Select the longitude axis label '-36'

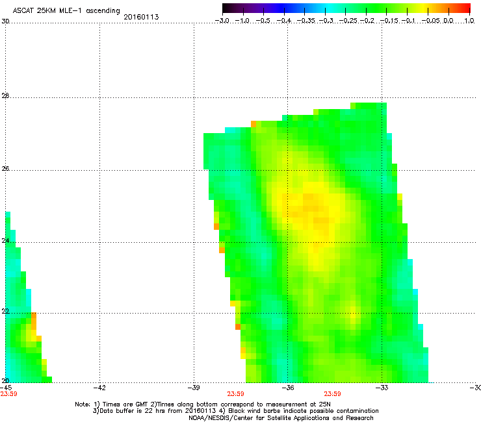[288, 388]
